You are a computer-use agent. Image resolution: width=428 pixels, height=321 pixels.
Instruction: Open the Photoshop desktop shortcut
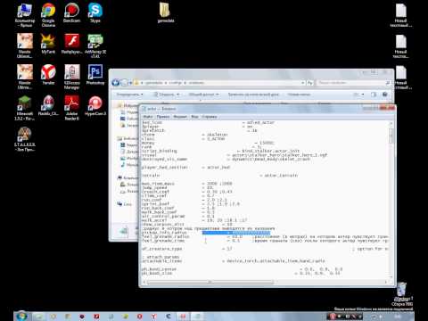[x=95, y=75]
